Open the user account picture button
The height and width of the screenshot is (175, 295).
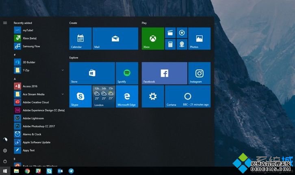point(5,139)
